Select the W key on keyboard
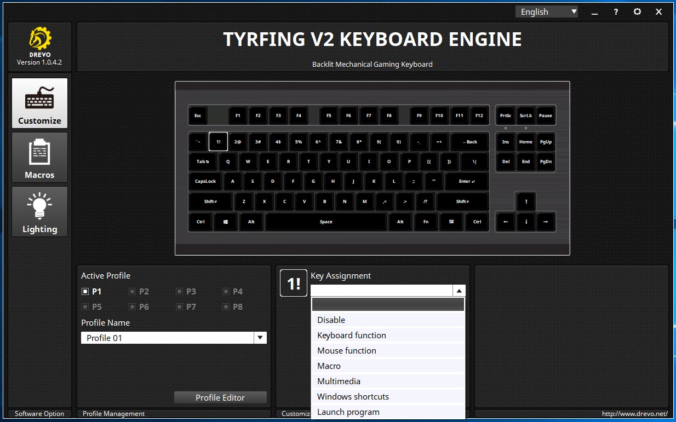 [248, 161]
